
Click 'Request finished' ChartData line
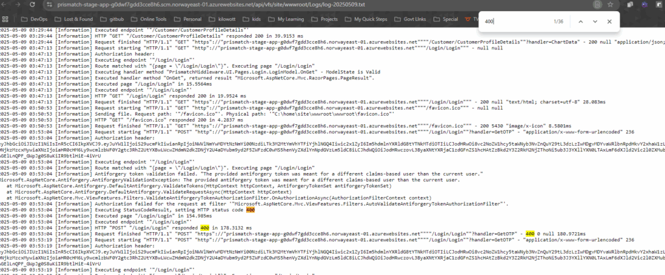pyautogui.click(x=332, y=42)
